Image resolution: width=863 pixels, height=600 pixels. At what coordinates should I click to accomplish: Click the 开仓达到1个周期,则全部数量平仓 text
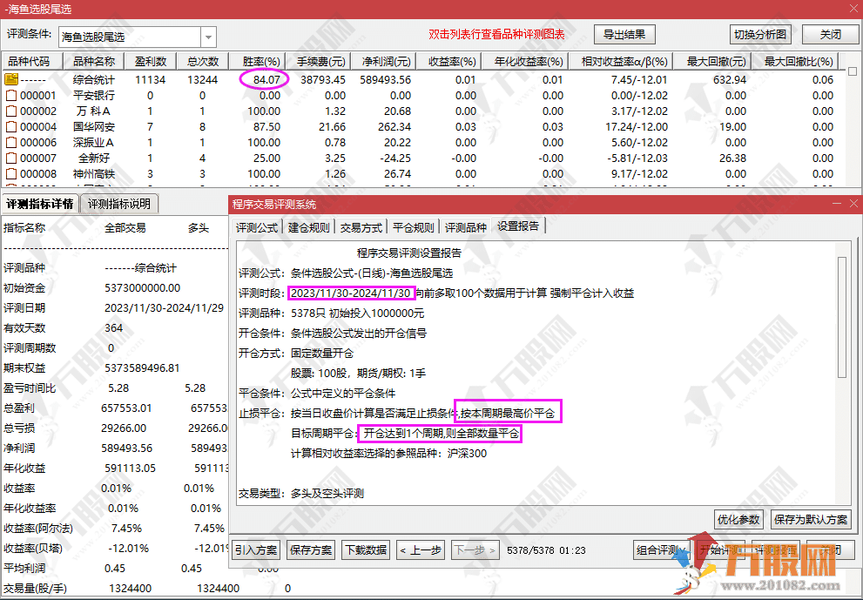[441, 433]
